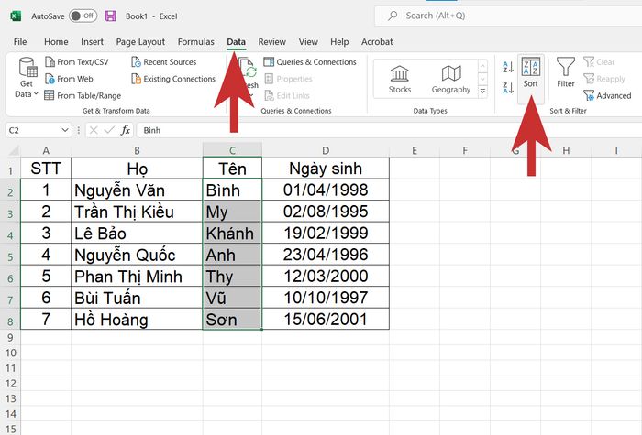Click formula bar showing Bình
642x435 pixels.
(x=389, y=130)
